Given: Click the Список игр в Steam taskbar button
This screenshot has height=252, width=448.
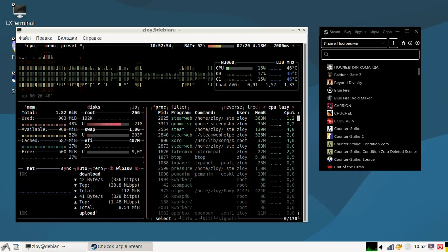Looking at the screenshot, I should click(120, 246).
